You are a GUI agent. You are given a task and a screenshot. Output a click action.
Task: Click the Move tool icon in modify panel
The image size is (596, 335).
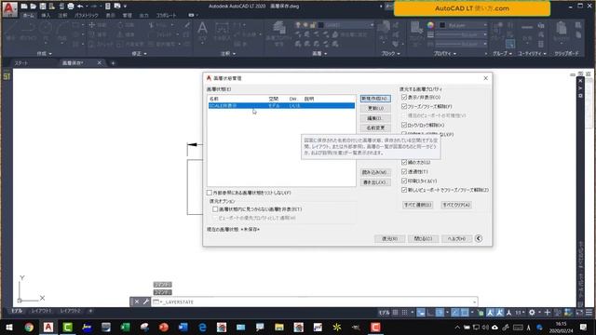(x=91, y=25)
